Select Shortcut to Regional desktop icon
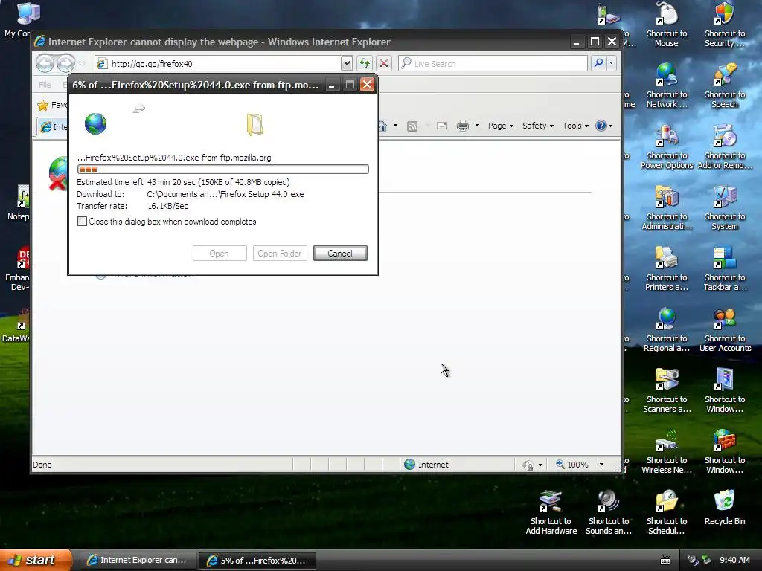762x571 pixels. point(667,329)
